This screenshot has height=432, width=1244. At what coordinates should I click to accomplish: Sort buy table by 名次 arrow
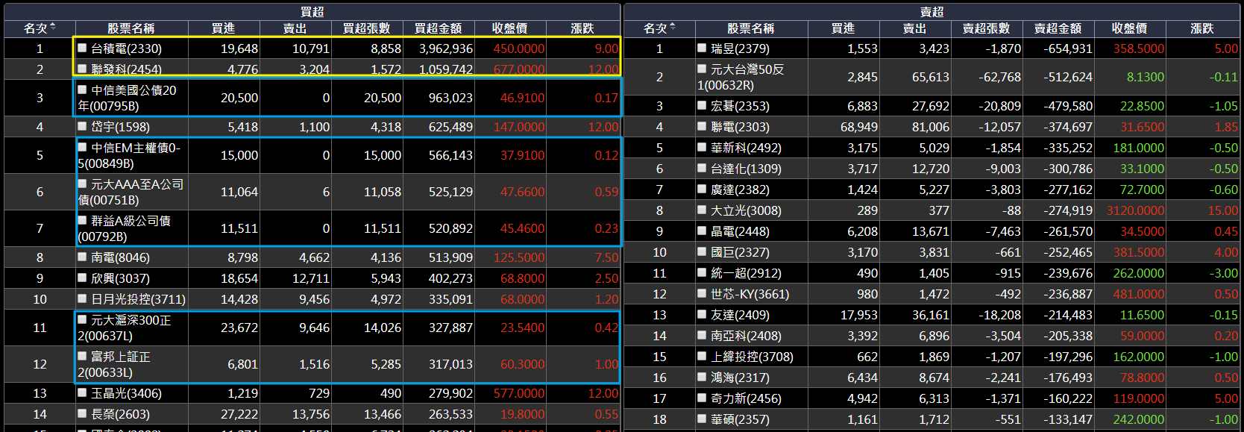[x=52, y=27]
